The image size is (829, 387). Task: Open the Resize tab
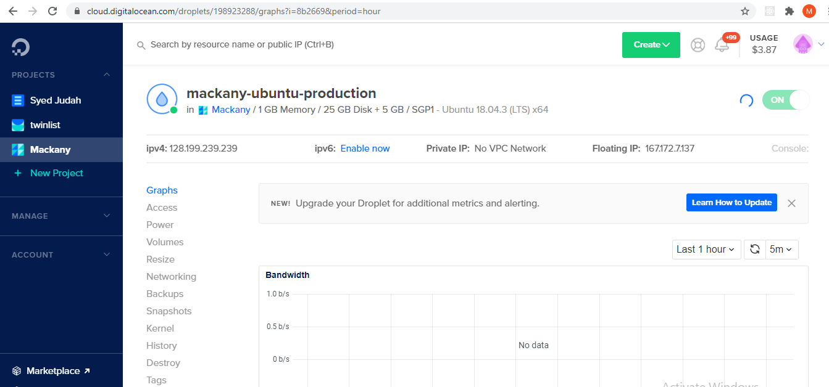coord(160,259)
